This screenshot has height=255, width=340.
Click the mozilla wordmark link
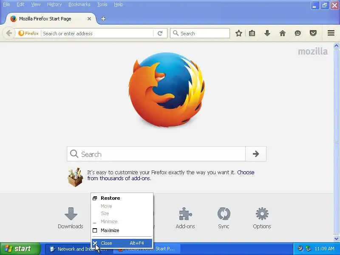pos(313,51)
